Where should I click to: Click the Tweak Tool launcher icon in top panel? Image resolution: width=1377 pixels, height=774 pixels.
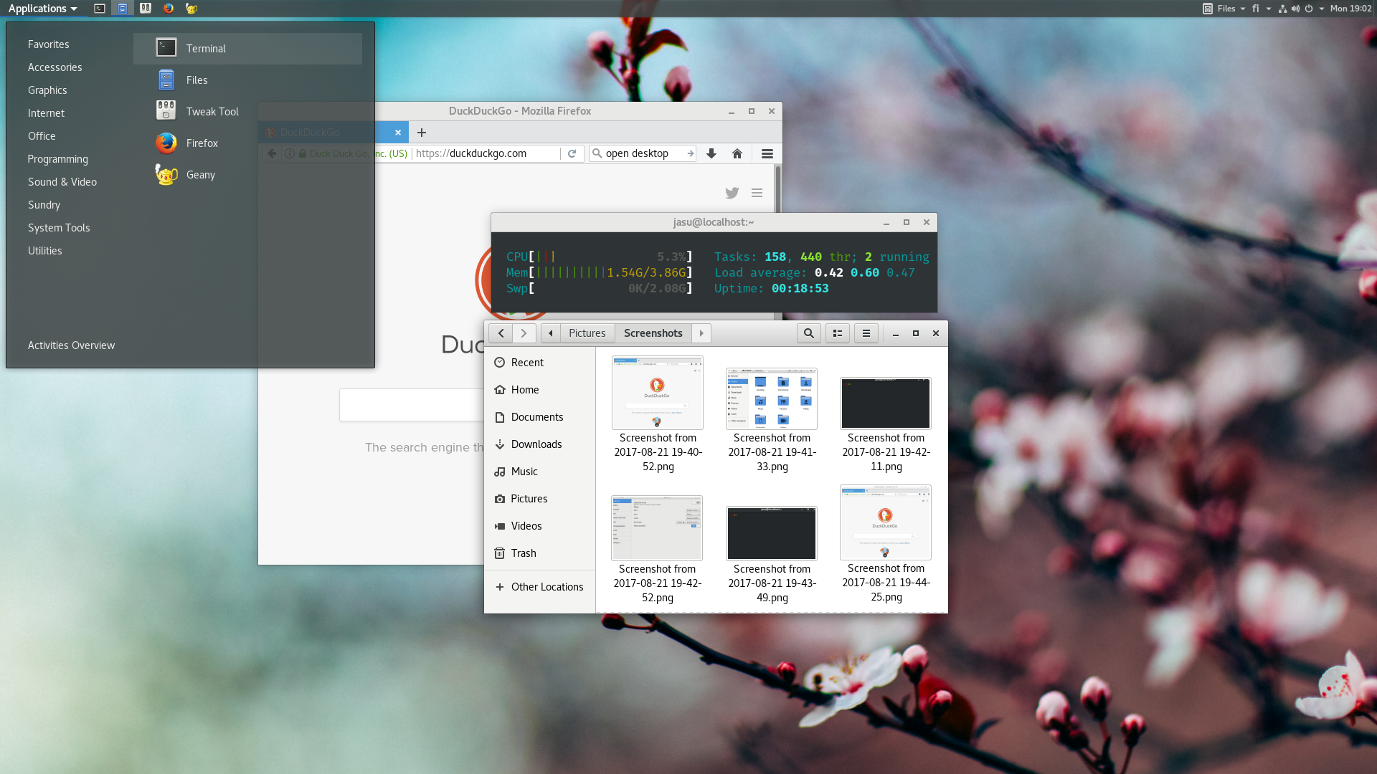point(146,9)
